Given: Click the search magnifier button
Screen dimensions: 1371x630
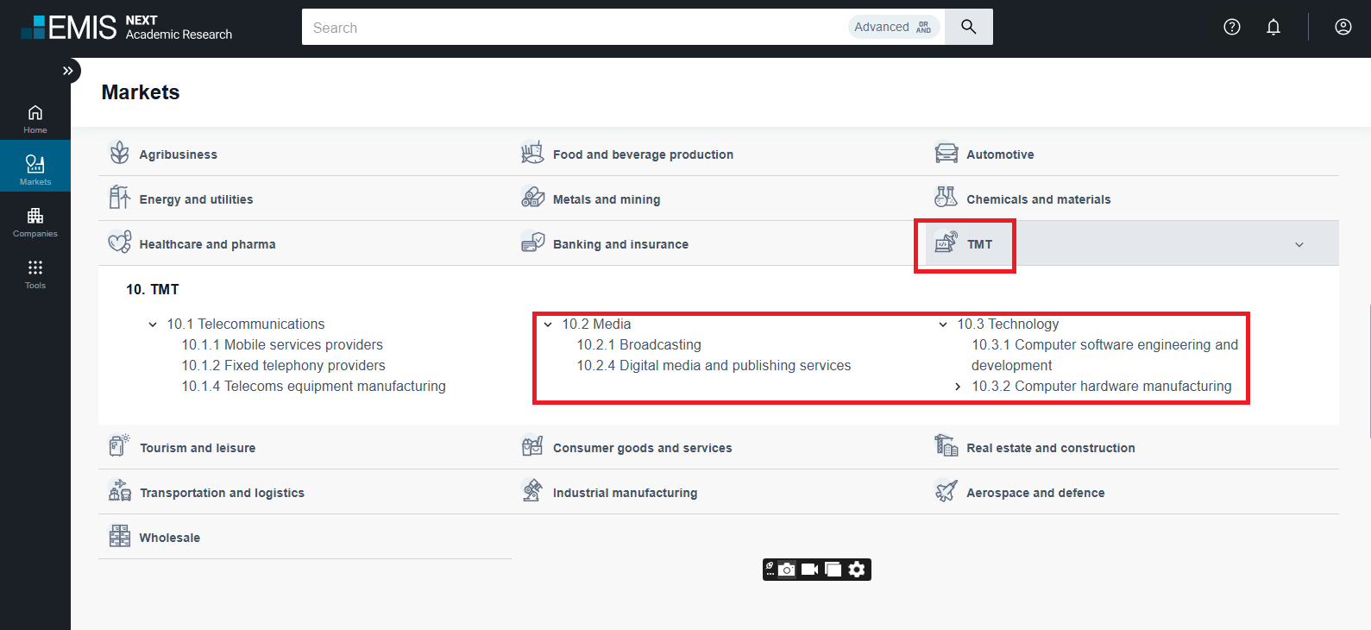Looking at the screenshot, I should 968,27.
